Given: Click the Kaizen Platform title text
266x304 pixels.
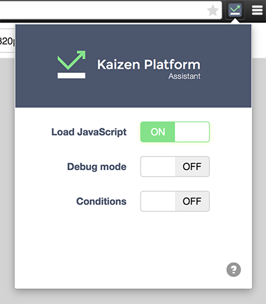Looking at the screenshot, I should 149,65.
